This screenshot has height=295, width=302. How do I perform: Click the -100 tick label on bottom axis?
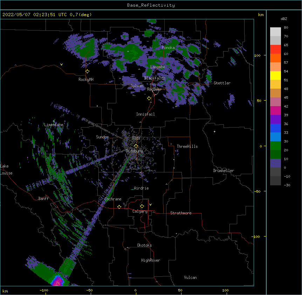click(44, 290)
